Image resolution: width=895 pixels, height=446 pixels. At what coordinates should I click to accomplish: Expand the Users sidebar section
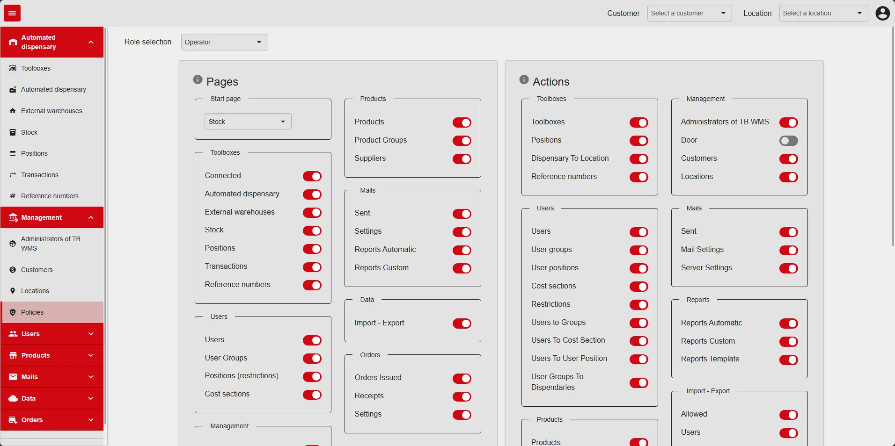[x=52, y=334]
